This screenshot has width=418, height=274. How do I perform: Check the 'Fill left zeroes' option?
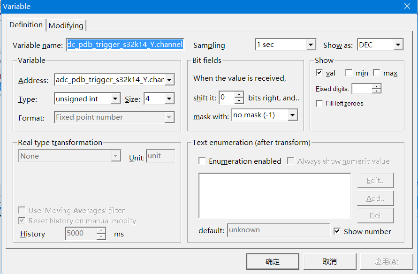[319, 103]
